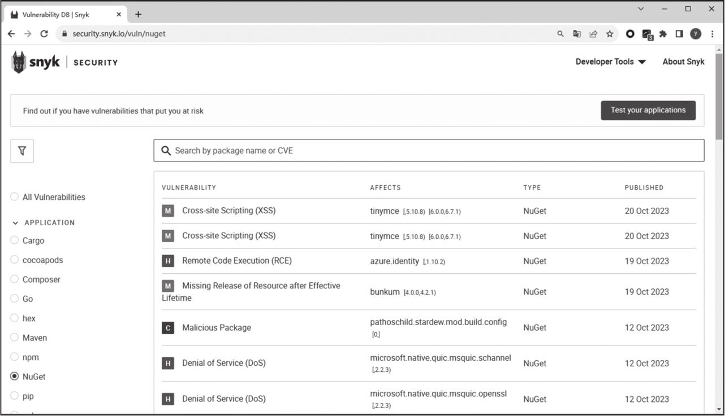Click the package name or CVE search field
Screen dimensions: 725x416
(x=430, y=151)
